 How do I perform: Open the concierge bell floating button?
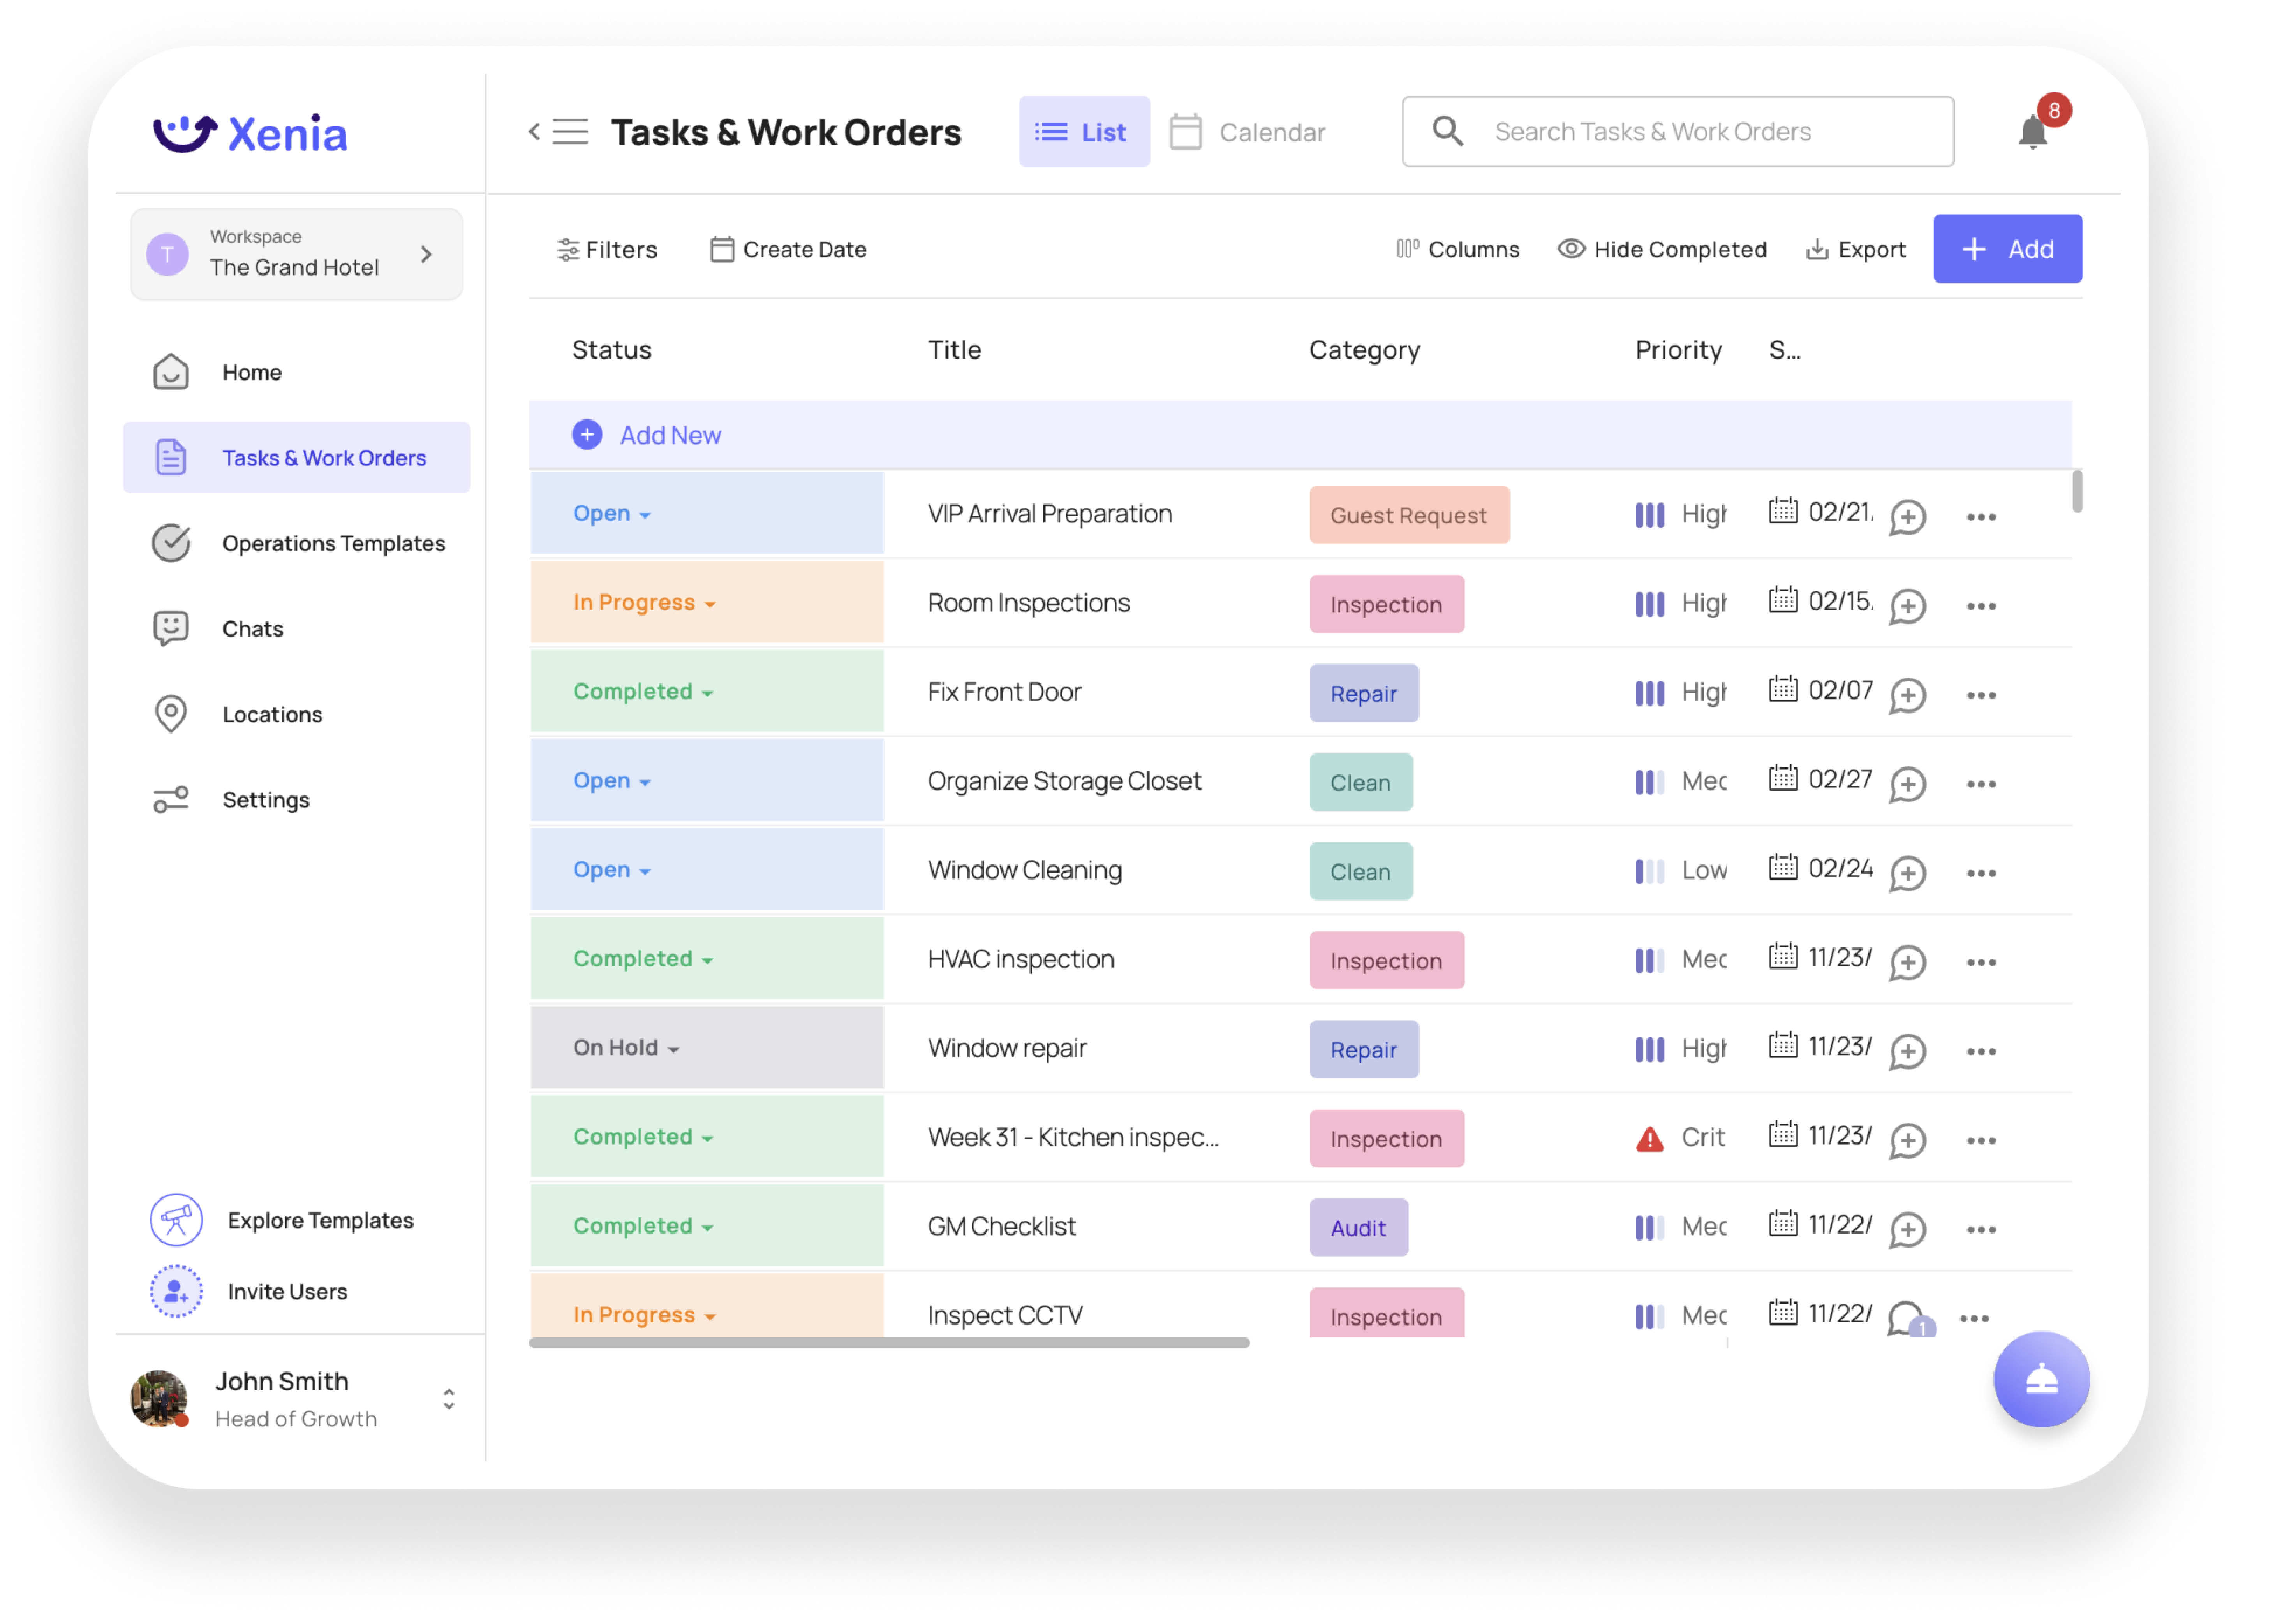point(2041,1379)
